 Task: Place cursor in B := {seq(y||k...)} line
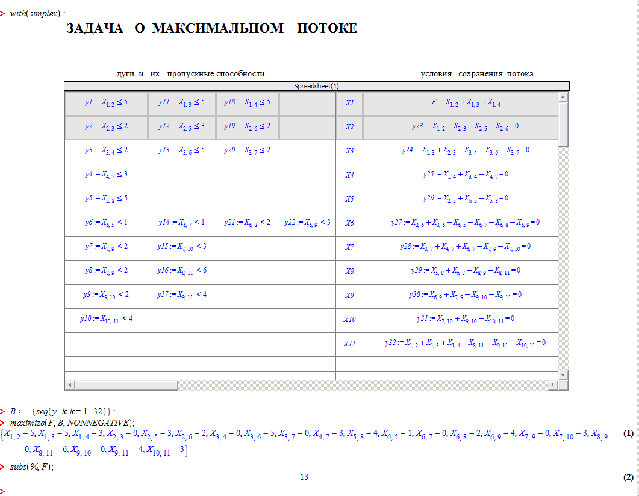tap(63, 411)
